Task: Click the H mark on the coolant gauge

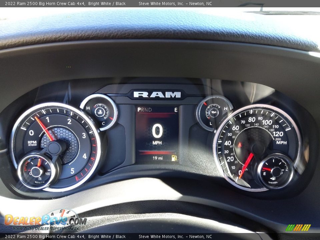Action: [x=88, y=108]
